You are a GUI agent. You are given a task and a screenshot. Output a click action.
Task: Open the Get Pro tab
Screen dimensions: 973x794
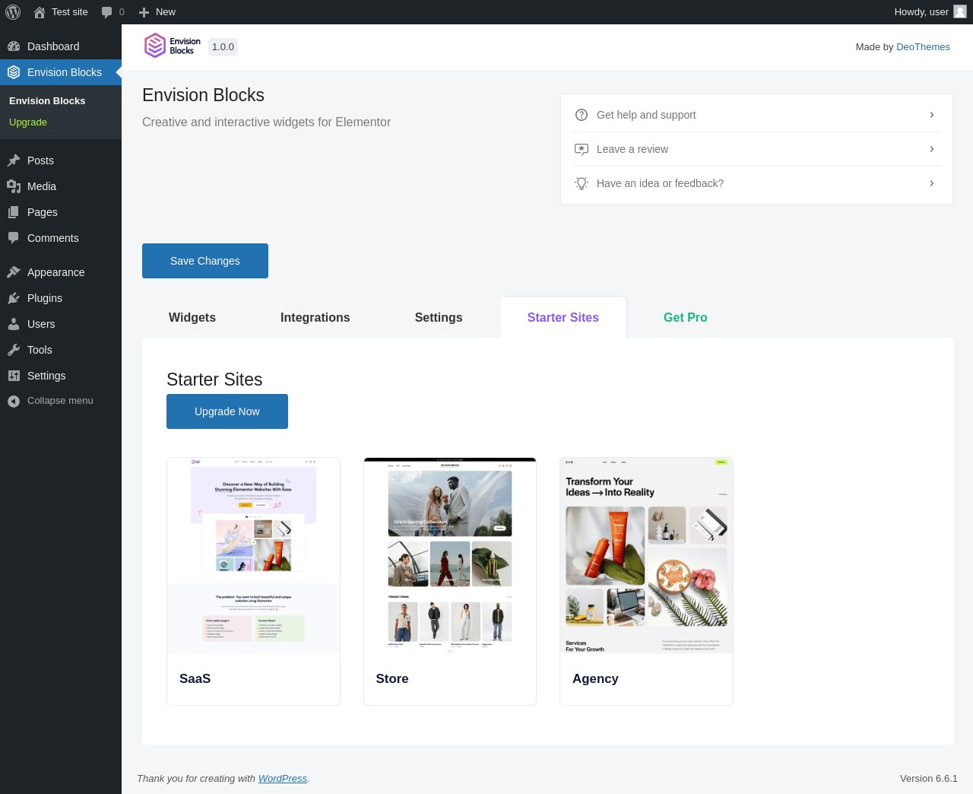pyautogui.click(x=686, y=317)
